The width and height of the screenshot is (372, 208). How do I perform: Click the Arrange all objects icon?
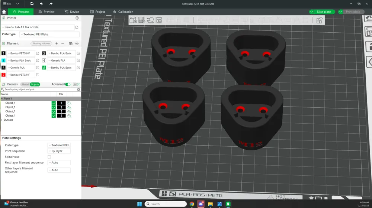159,20
